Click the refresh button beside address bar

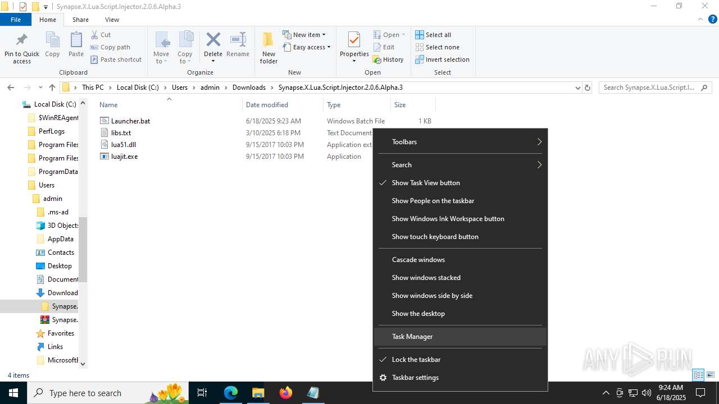click(x=588, y=88)
